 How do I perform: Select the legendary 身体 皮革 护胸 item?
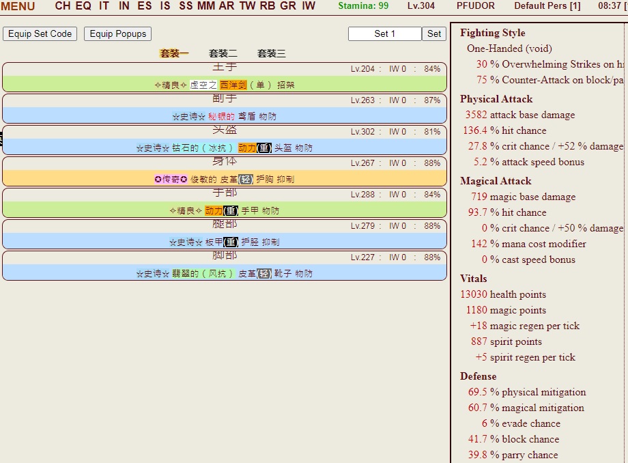coord(225,179)
